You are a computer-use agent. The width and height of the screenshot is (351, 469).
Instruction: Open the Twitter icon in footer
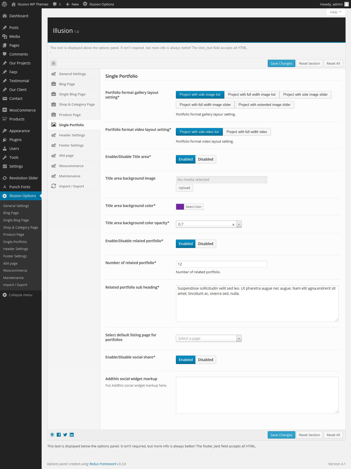pyautogui.click(x=65, y=435)
